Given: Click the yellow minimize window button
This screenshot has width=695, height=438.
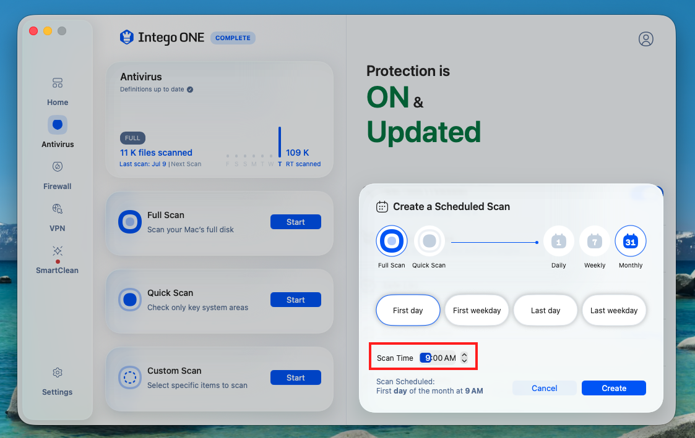Looking at the screenshot, I should (x=48, y=30).
